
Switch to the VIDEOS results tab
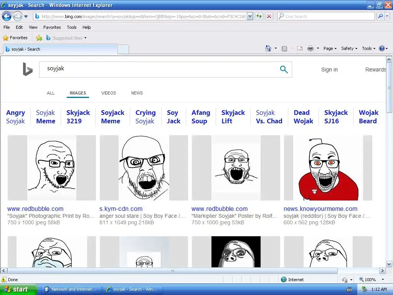[109, 93]
